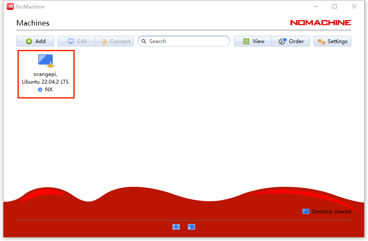Maximize the NoMachine window

point(335,6)
